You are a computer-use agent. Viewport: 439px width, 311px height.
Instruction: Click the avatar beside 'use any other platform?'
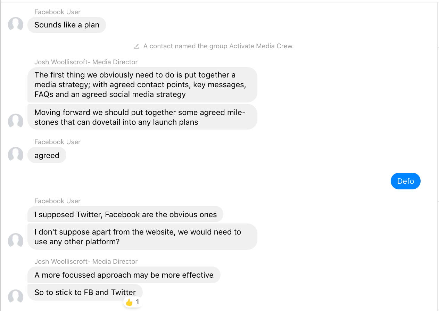click(16, 241)
